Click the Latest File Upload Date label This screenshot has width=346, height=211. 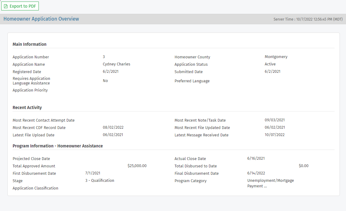click(x=34, y=135)
